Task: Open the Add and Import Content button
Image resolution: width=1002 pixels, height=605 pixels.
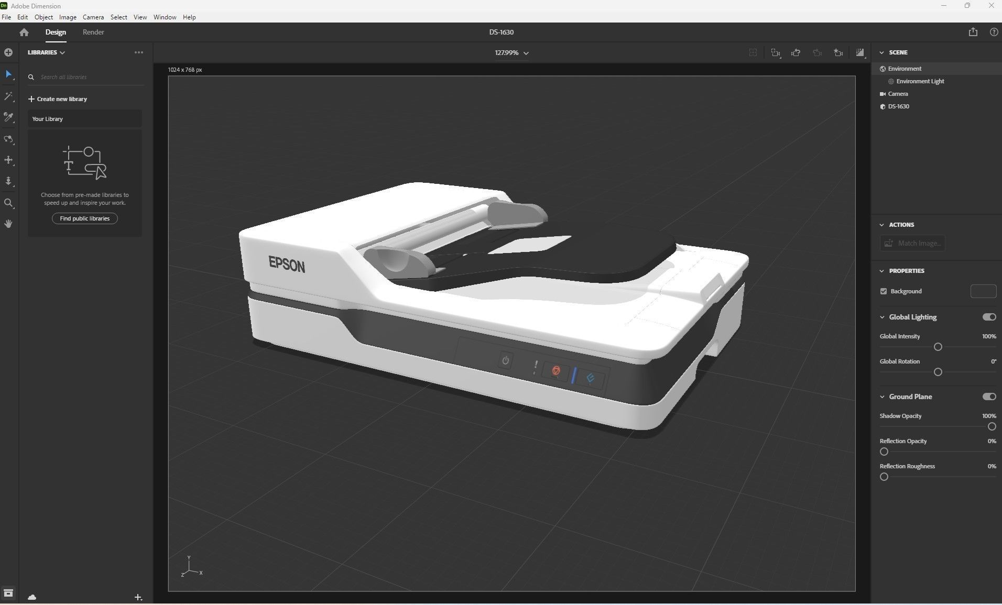Action: (x=8, y=52)
